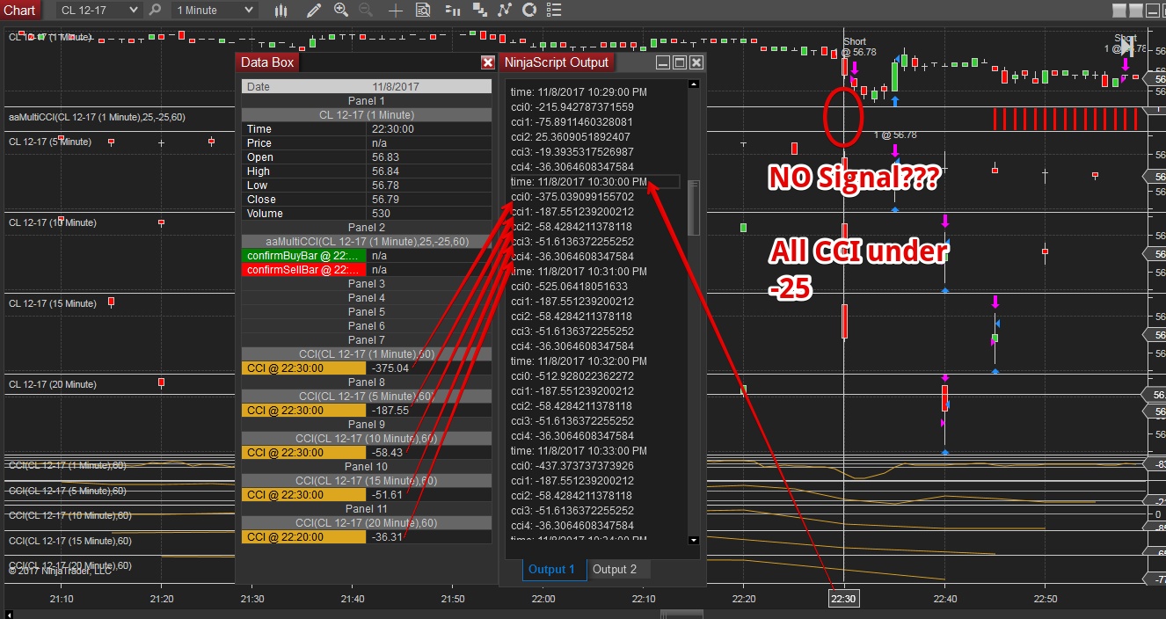Viewport: 1166px width, 619px height.
Task: Click the Close value 56.79
Action: click(x=385, y=199)
